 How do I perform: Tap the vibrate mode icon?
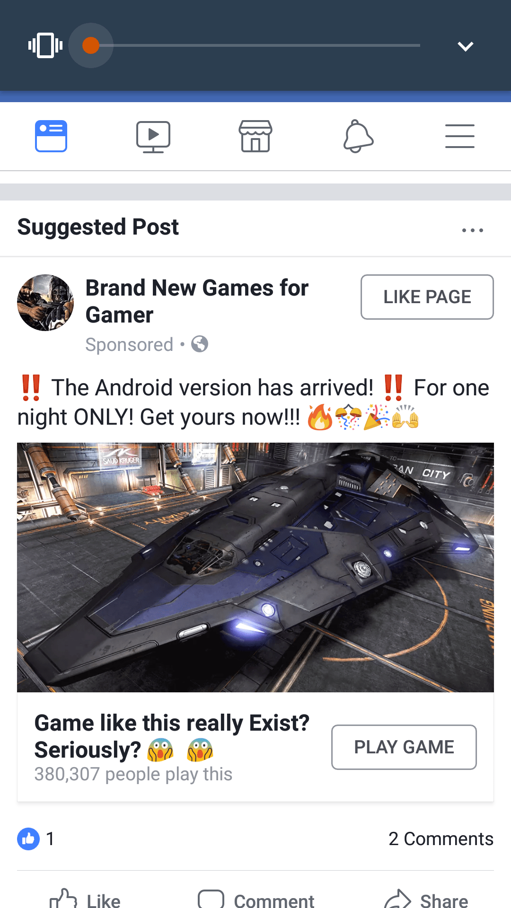[x=45, y=45]
